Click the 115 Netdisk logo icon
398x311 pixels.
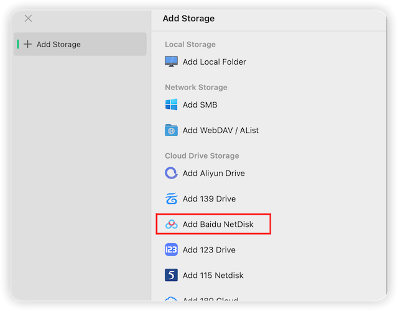(172, 275)
